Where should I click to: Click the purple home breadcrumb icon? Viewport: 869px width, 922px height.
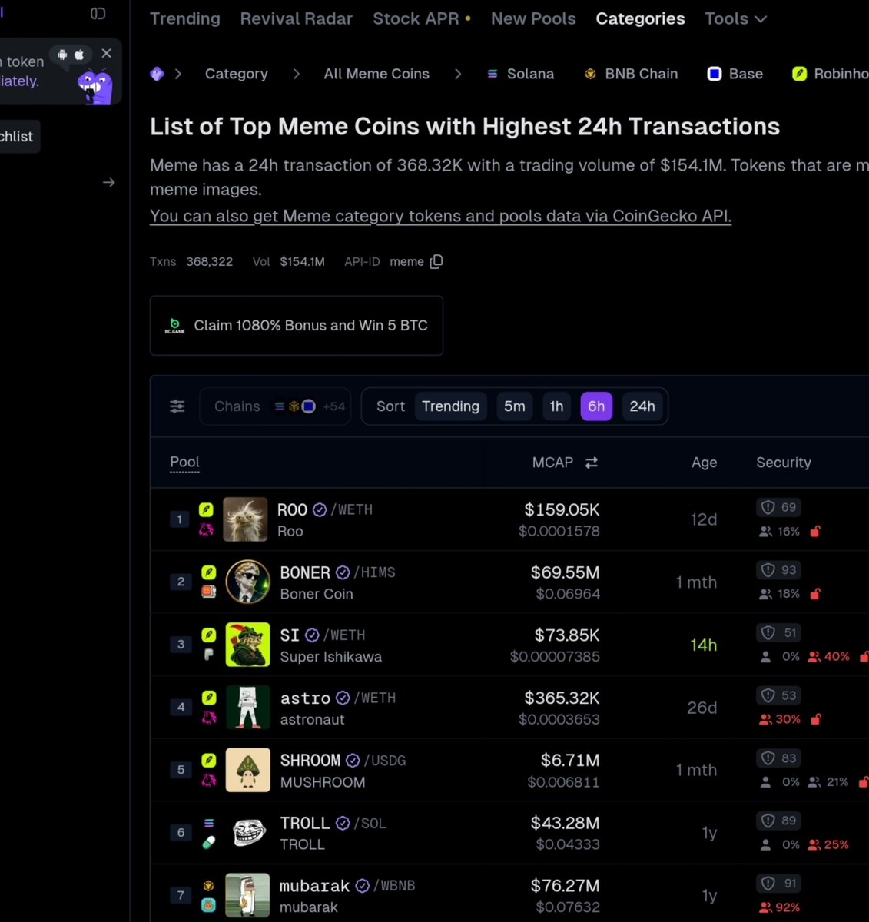tap(157, 74)
